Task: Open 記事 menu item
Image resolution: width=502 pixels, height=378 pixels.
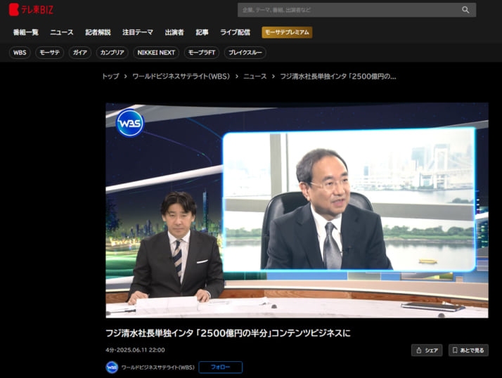Action: tap(202, 32)
